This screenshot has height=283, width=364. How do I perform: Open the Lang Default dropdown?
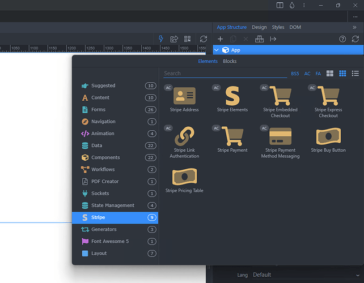point(306,275)
